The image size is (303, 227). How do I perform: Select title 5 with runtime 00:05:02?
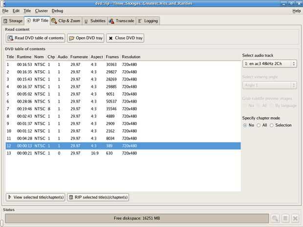(x=123, y=94)
